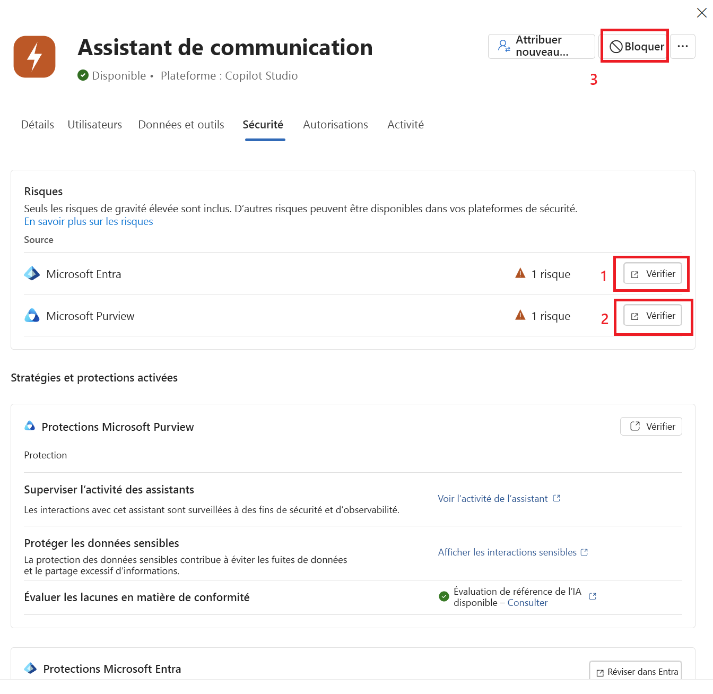The image size is (713, 694).
Task: Click 1 risque on the Microsoft Entra row
Action: point(551,274)
